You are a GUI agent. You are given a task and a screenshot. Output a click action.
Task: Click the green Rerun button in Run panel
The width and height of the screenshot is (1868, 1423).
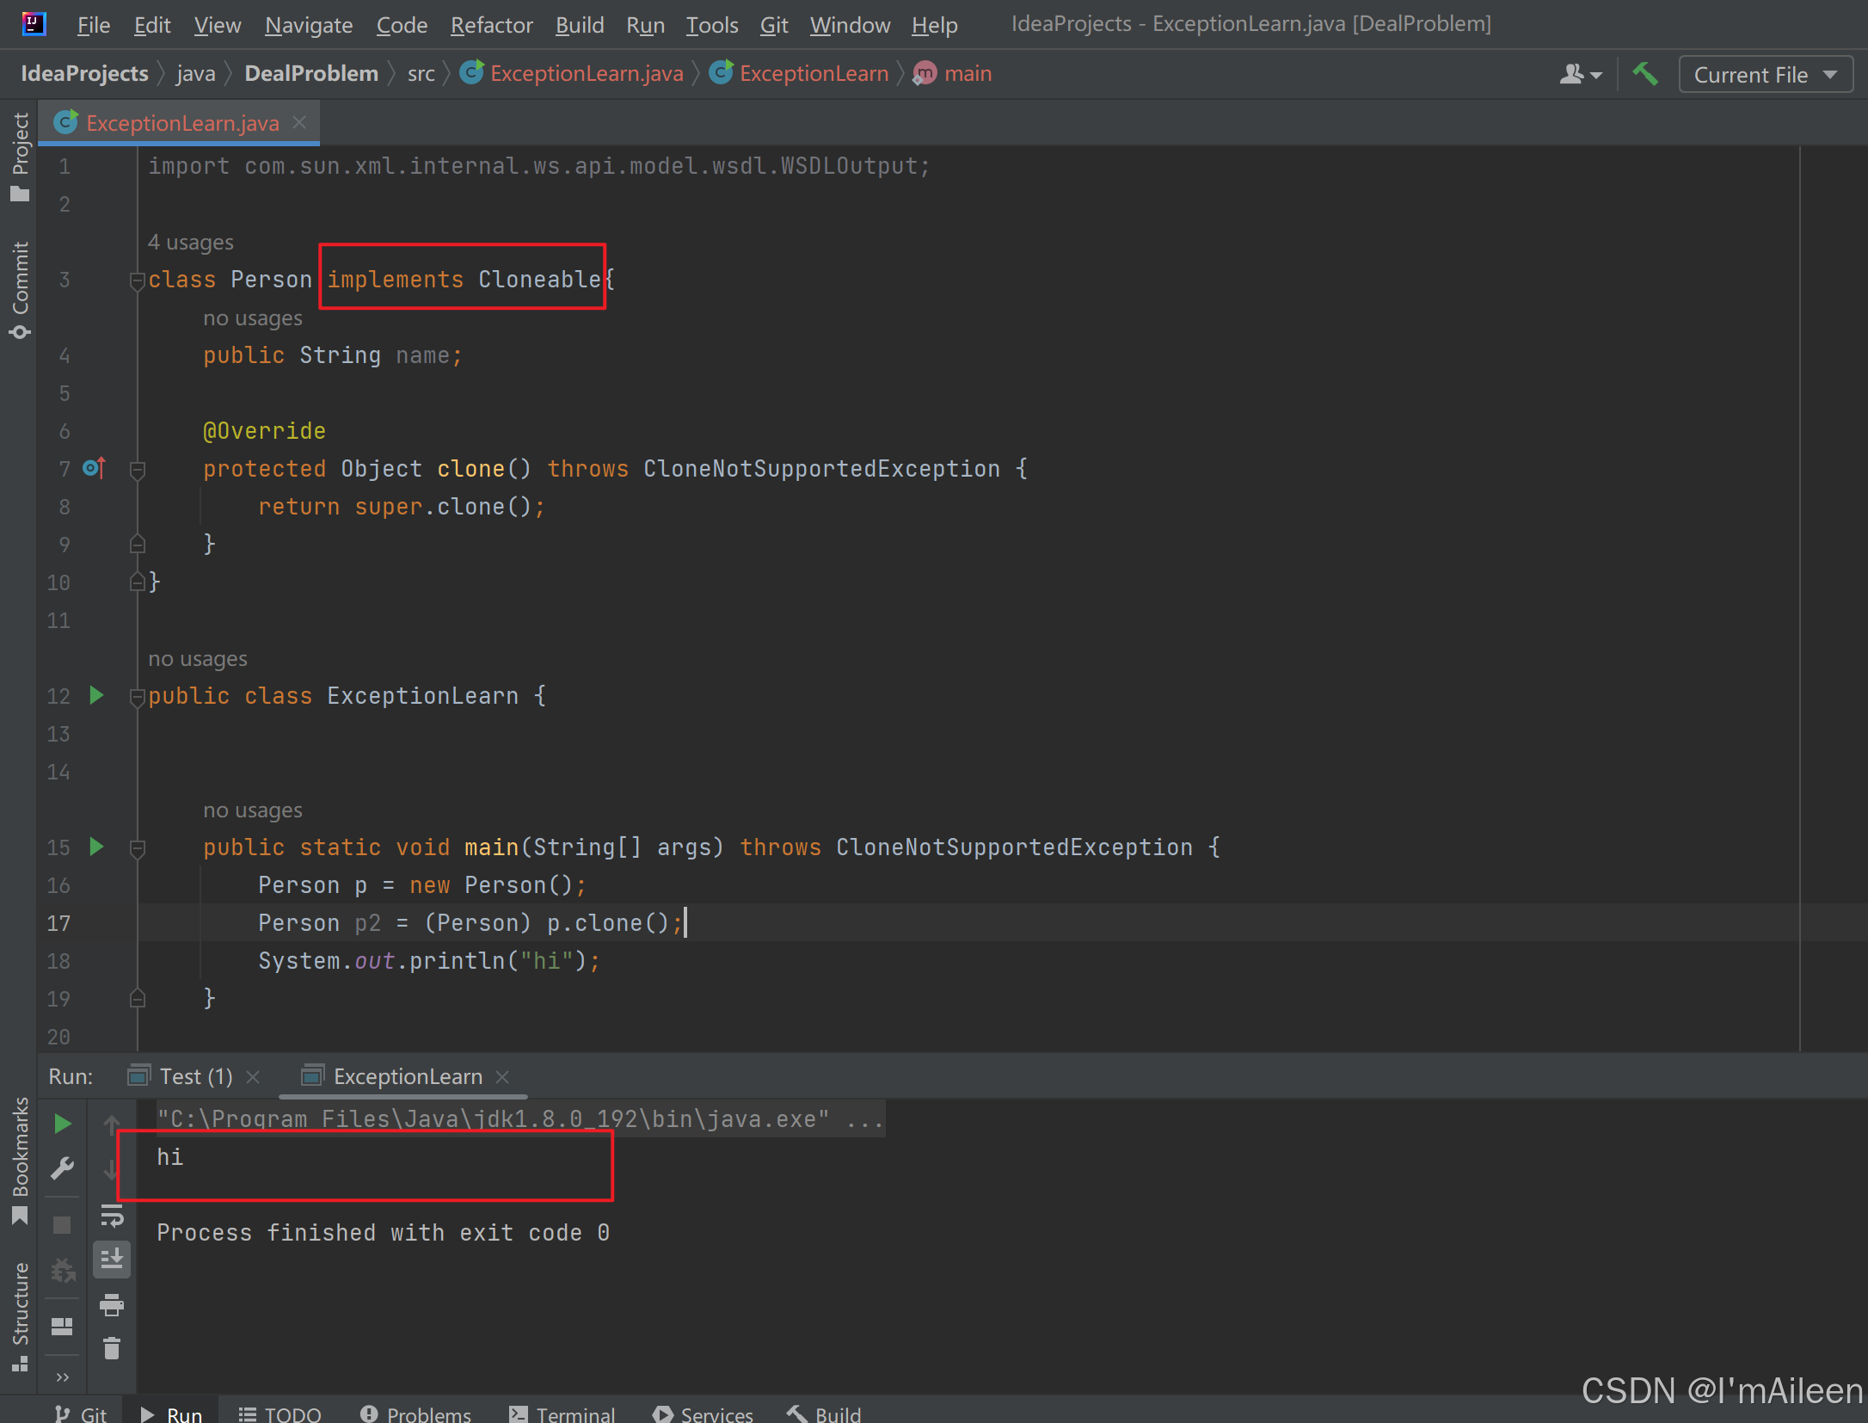tap(62, 1124)
